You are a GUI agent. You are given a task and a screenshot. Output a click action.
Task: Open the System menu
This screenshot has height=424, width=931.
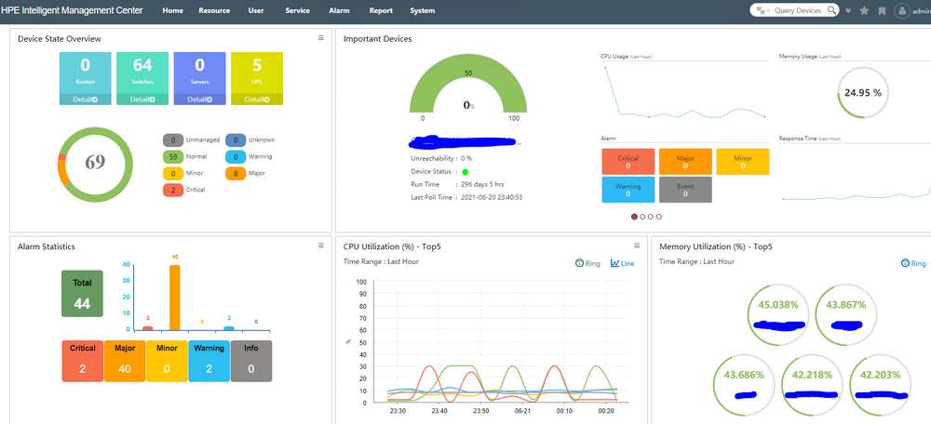422,10
